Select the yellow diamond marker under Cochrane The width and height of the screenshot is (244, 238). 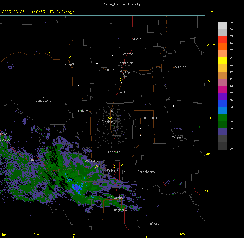click(96, 167)
